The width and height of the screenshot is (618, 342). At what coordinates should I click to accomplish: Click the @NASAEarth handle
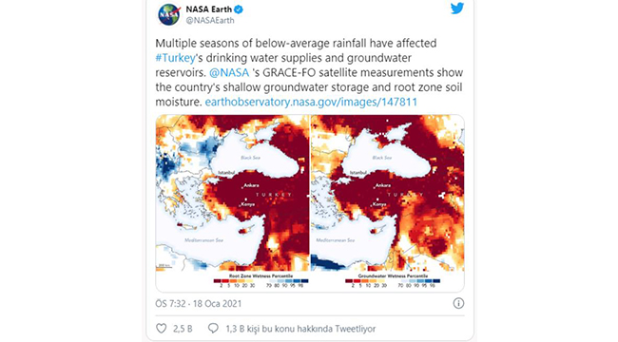210,21
